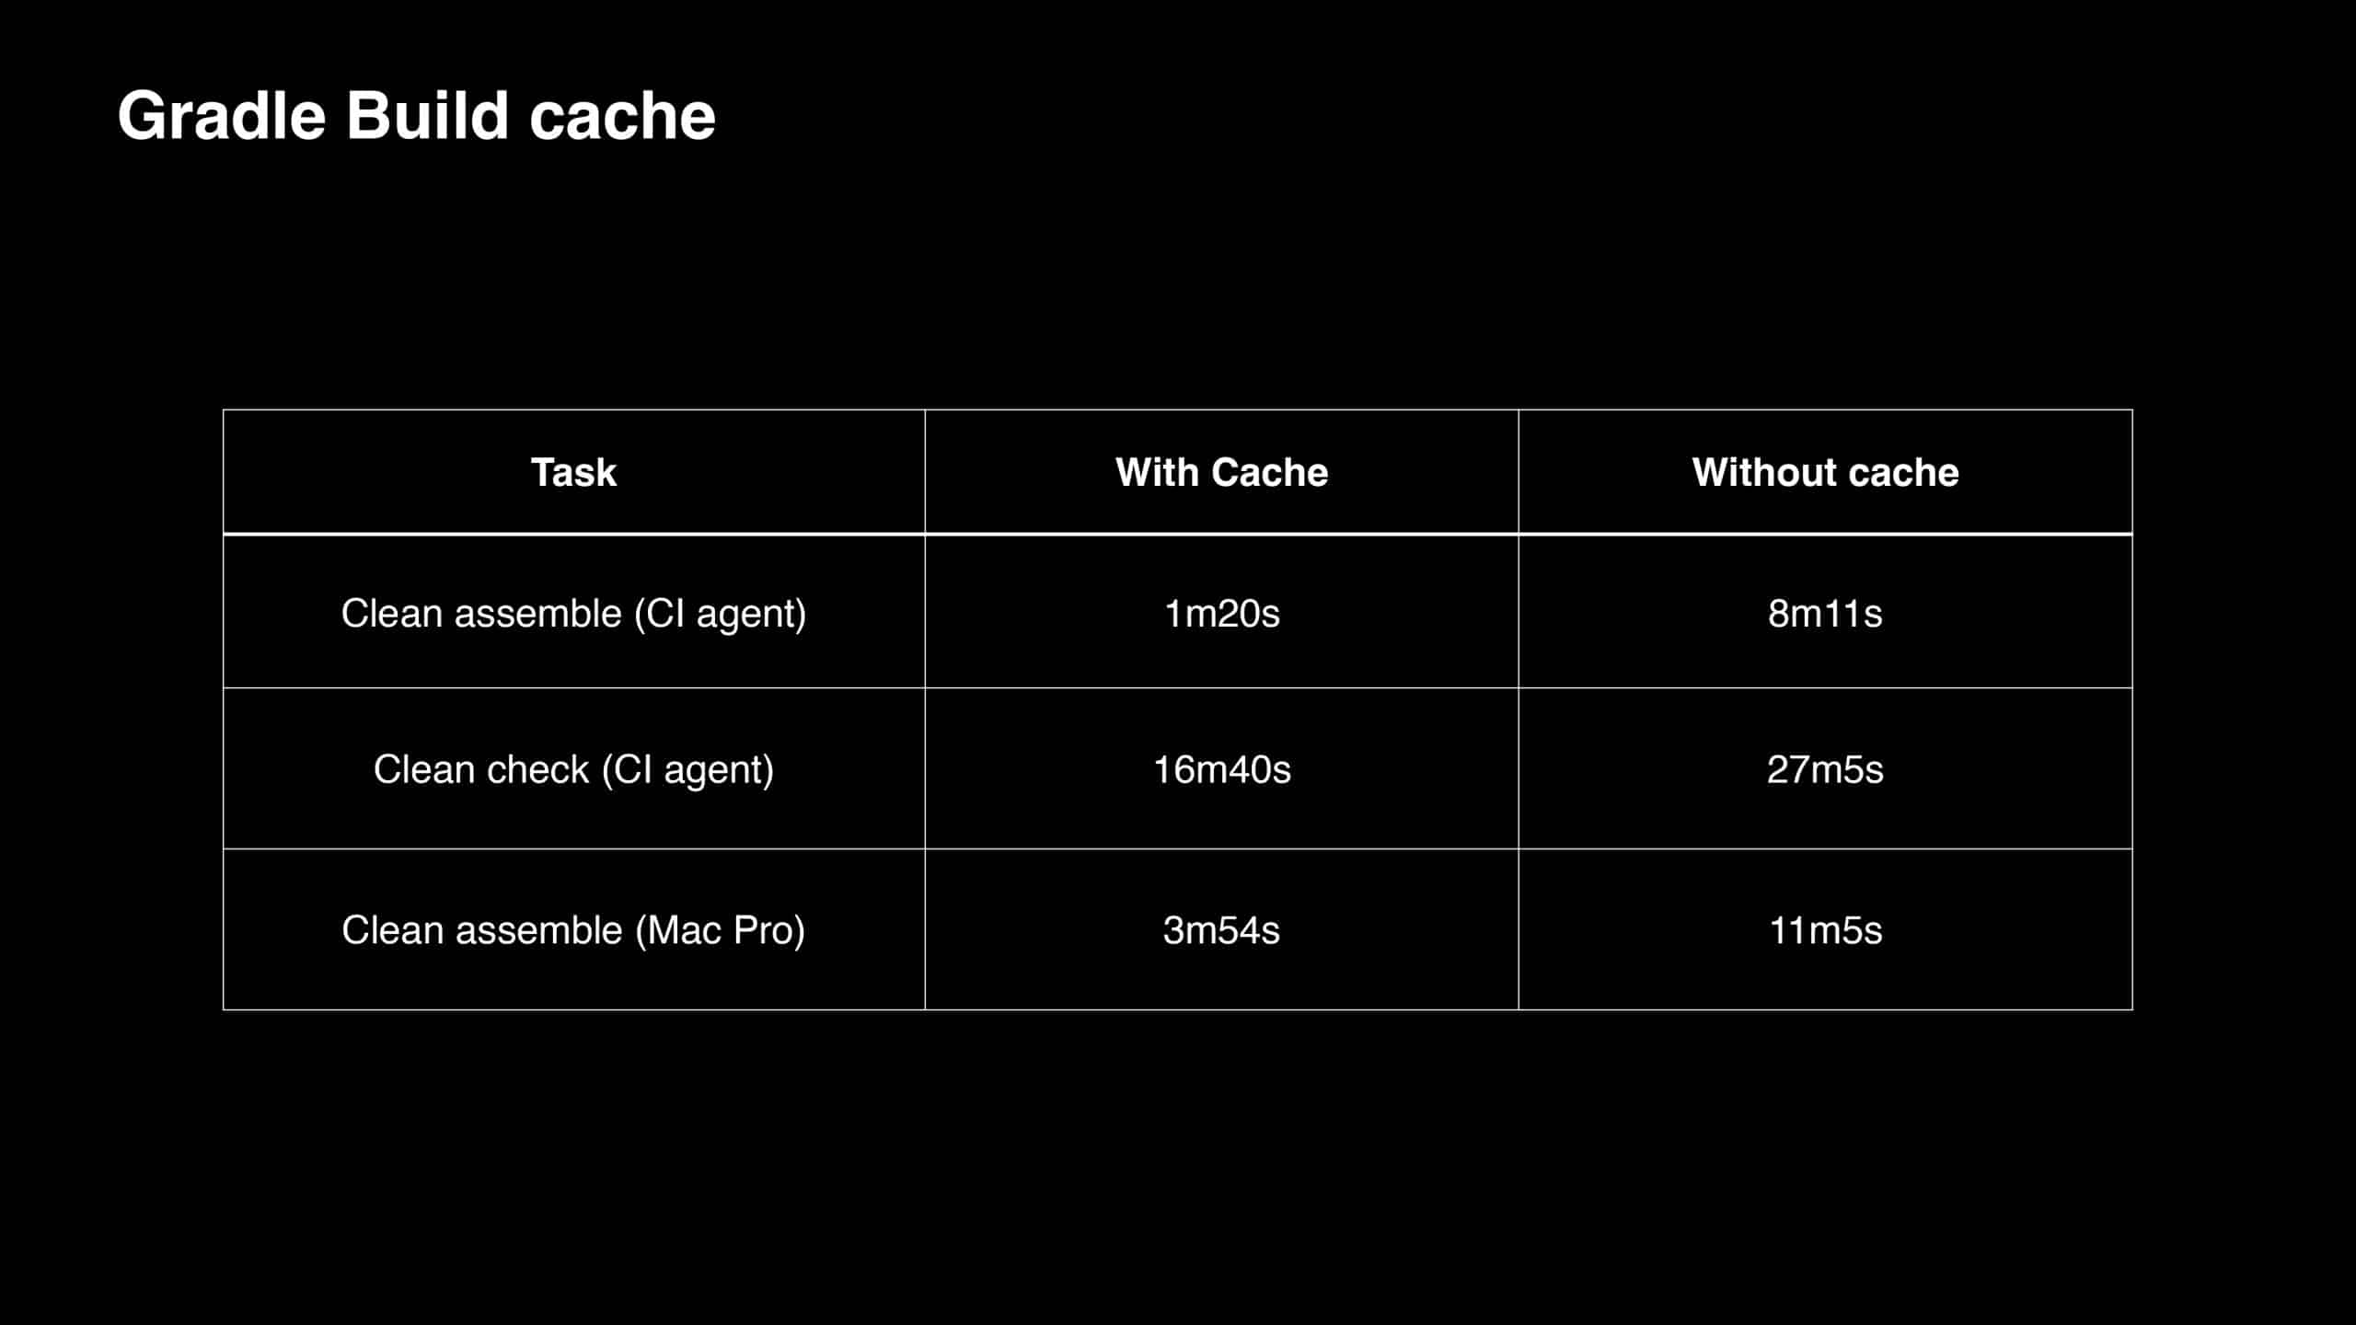The image size is (2356, 1325).
Task: Click the text (Mac Pro) in last row
Action: [x=721, y=930]
